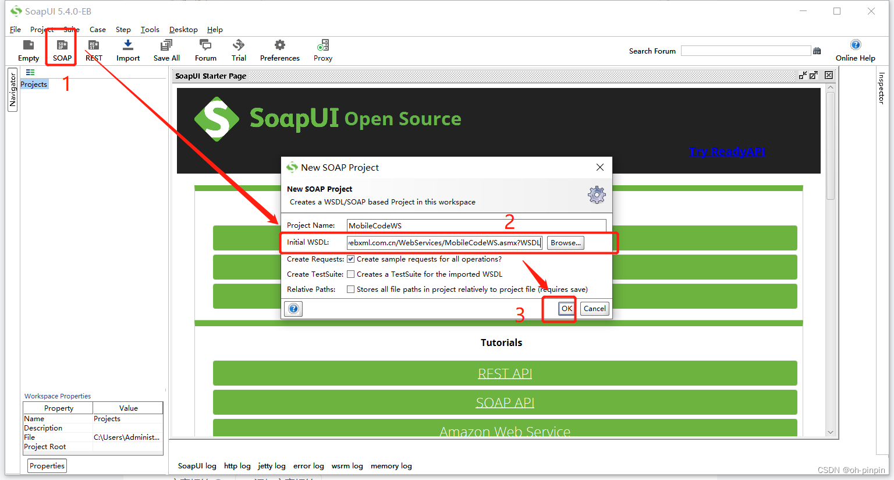
Task: Open the Try ReadyAPI link
Action: 726,151
